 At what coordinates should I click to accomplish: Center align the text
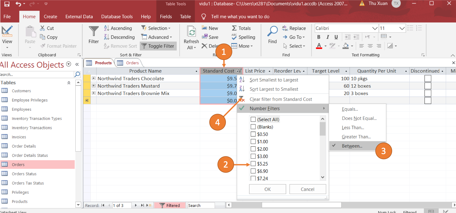[370, 46]
